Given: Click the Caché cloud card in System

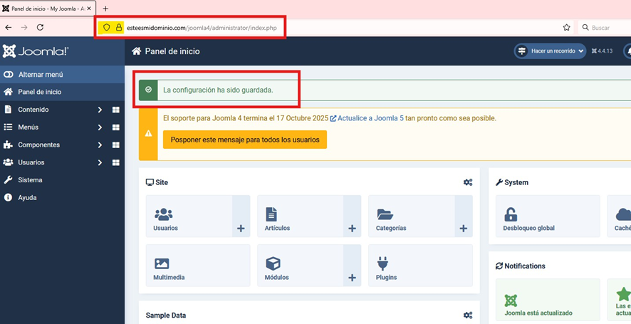Looking at the screenshot, I should (619, 216).
